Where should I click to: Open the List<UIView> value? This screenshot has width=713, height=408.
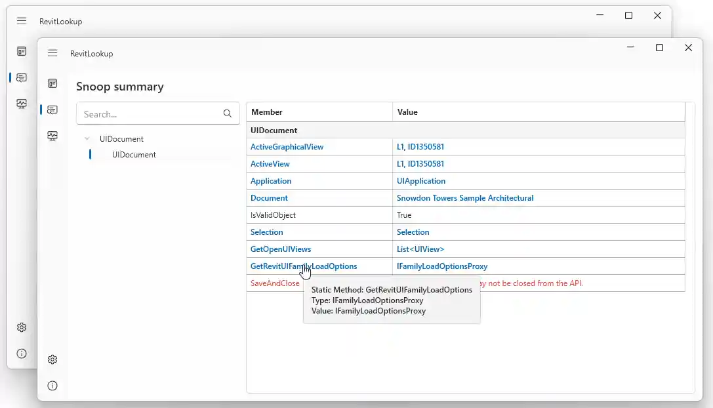tap(420, 249)
